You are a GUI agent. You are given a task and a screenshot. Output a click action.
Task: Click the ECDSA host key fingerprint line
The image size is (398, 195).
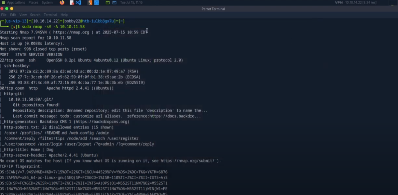point(75,77)
